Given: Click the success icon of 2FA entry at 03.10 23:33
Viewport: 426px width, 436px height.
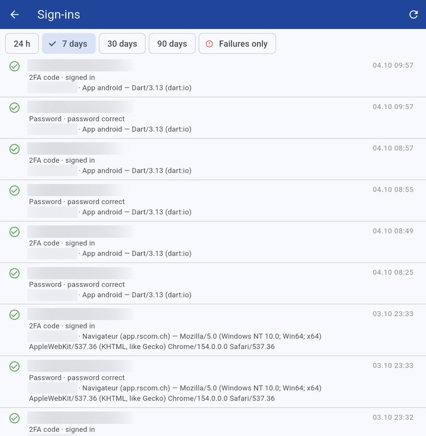Looking at the screenshot, I should [14, 315].
